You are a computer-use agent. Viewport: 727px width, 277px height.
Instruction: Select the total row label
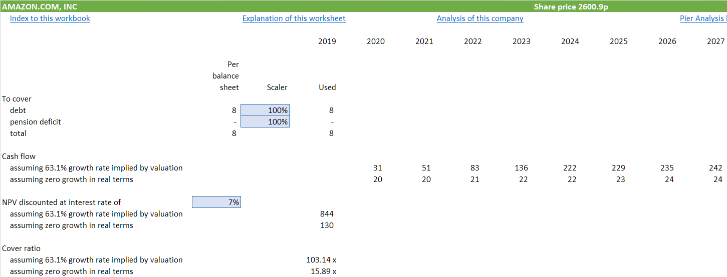(x=18, y=133)
